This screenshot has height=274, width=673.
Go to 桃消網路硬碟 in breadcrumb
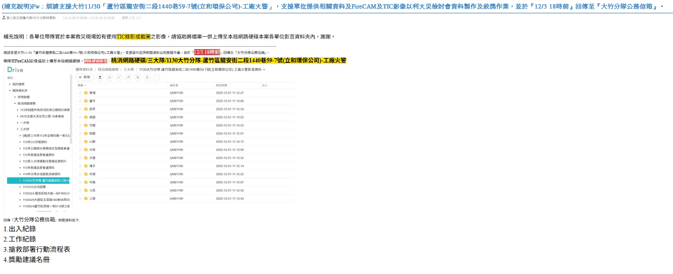108,70
